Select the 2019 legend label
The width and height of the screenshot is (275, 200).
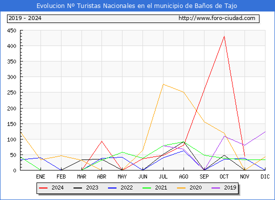tap(230, 187)
